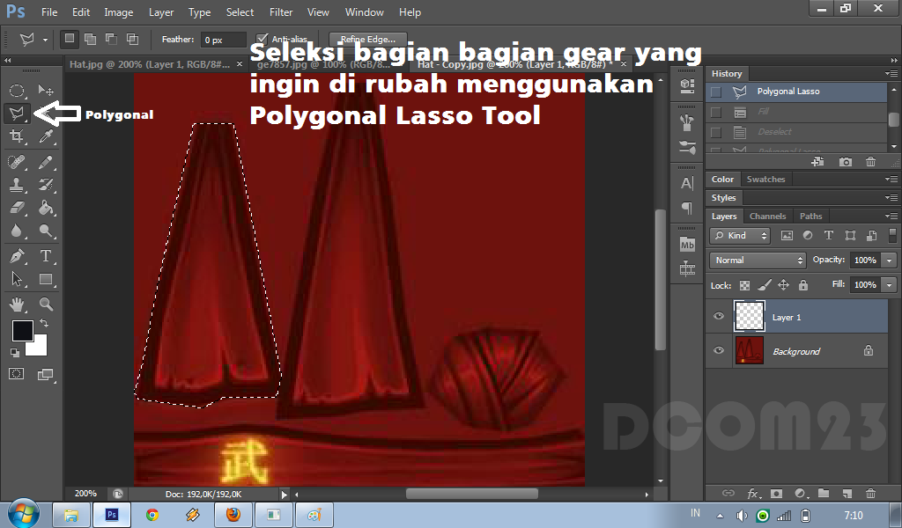The height and width of the screenshot is (528, 902).
Task: Select the Brush tool
Action: click(46, 162)
